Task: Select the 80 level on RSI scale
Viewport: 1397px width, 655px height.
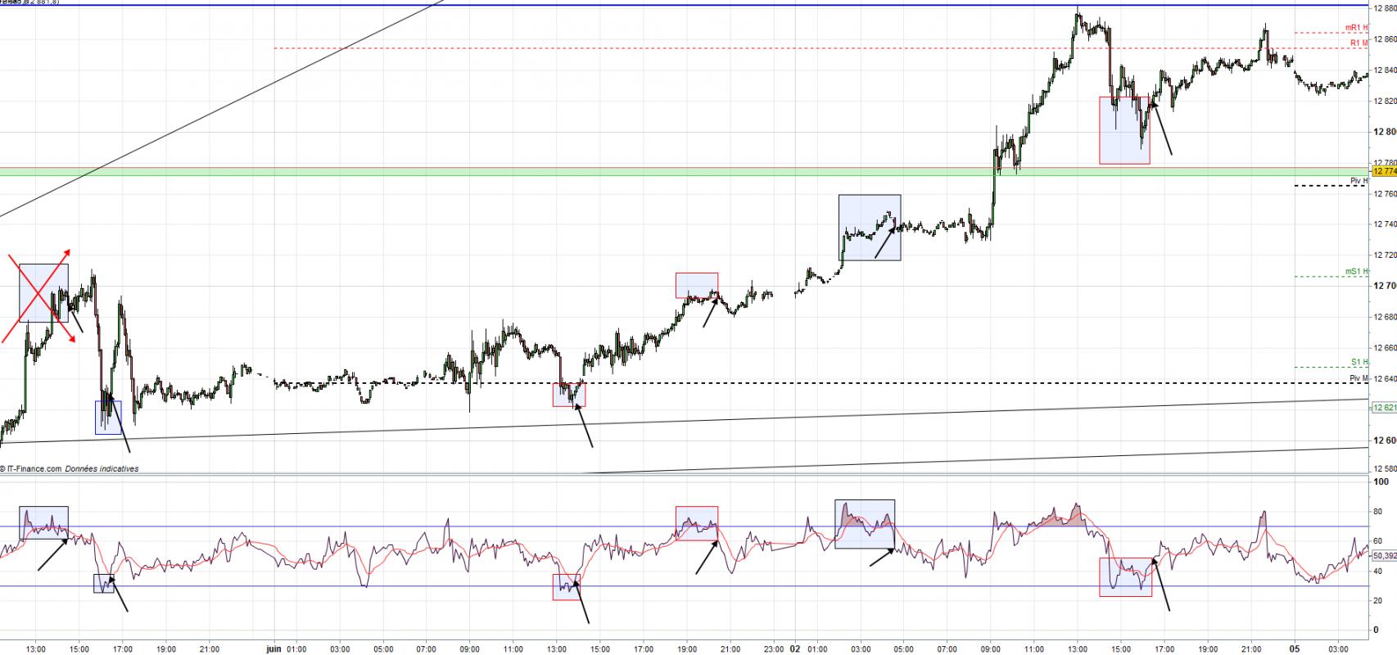Action: (1378, 512)
